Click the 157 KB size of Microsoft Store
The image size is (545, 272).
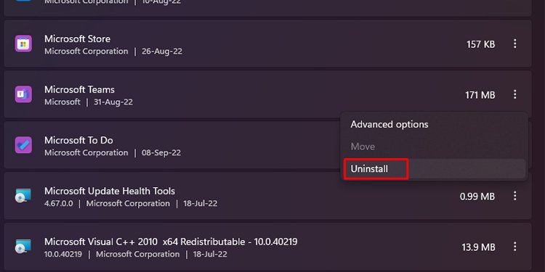click(x=481, y=44)
